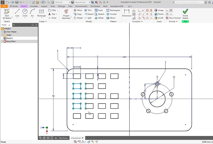
Task: Click the Mirror pattern tool
Action: 111,18
